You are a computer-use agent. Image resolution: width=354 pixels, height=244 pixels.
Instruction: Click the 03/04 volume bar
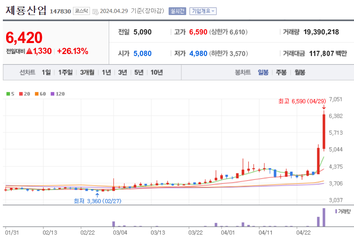coord(114,224)
